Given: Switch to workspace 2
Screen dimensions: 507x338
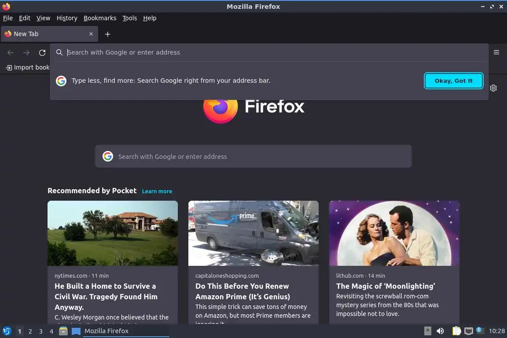Looking at the screenshot, I should click(x=30, y=331).
